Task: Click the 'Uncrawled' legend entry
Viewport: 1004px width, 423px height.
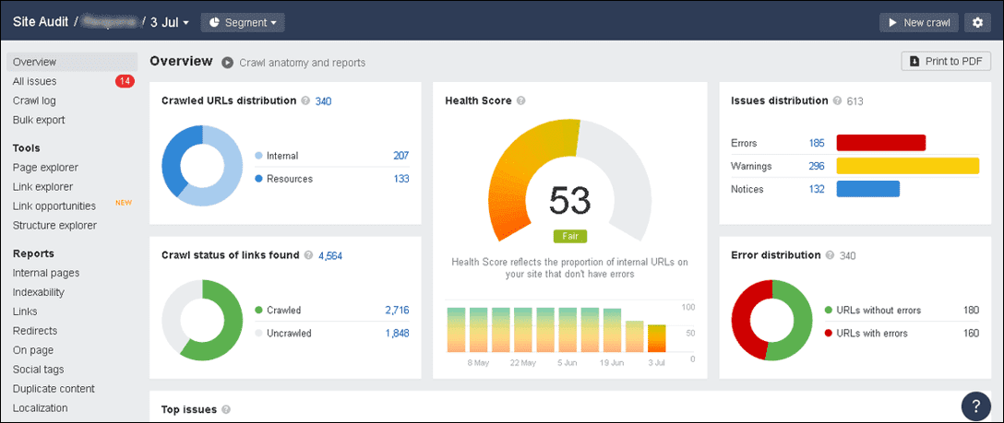Action: (x=283, y=333)
